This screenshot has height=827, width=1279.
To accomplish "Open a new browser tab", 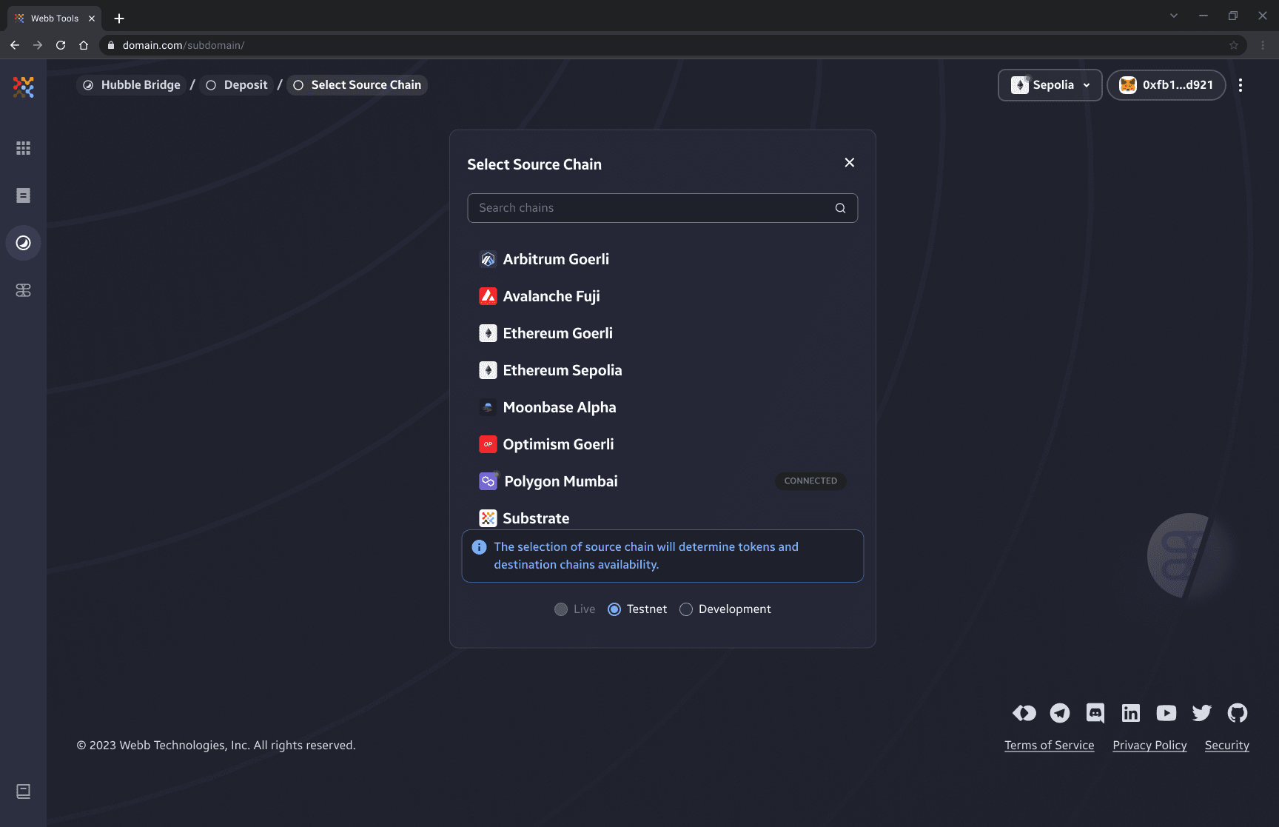I will click(x=119, y=19).
